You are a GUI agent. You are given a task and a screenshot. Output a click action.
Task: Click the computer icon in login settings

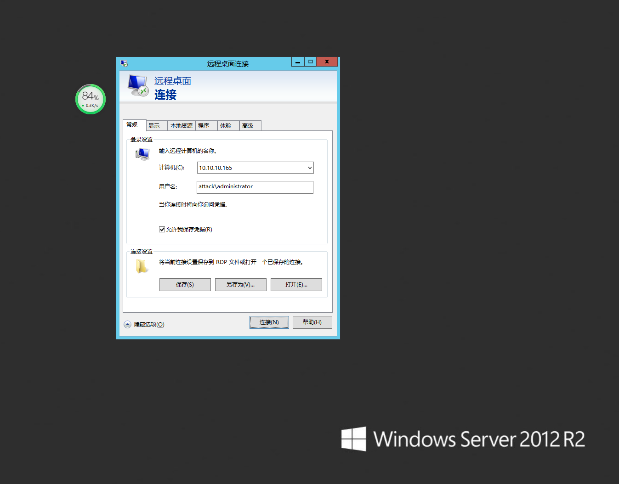click(142, 155)
